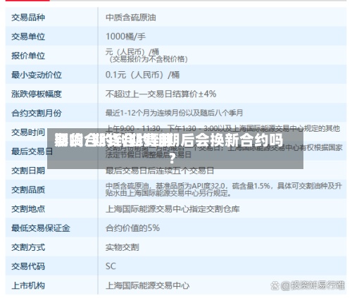Click the 涨跌停板幅度 label
Viewport: 352px width, 298px height.
coord(37,94)
